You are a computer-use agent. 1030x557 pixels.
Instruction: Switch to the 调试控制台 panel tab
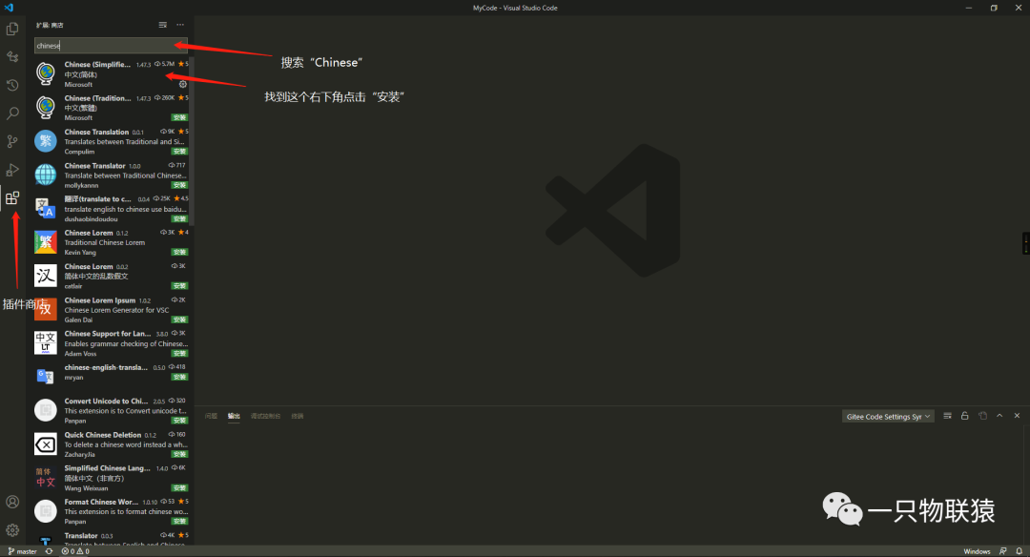pyautogui.click(x=265, y=416)
